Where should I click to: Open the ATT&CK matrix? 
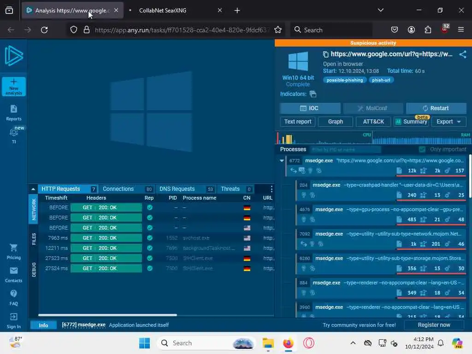373,122
